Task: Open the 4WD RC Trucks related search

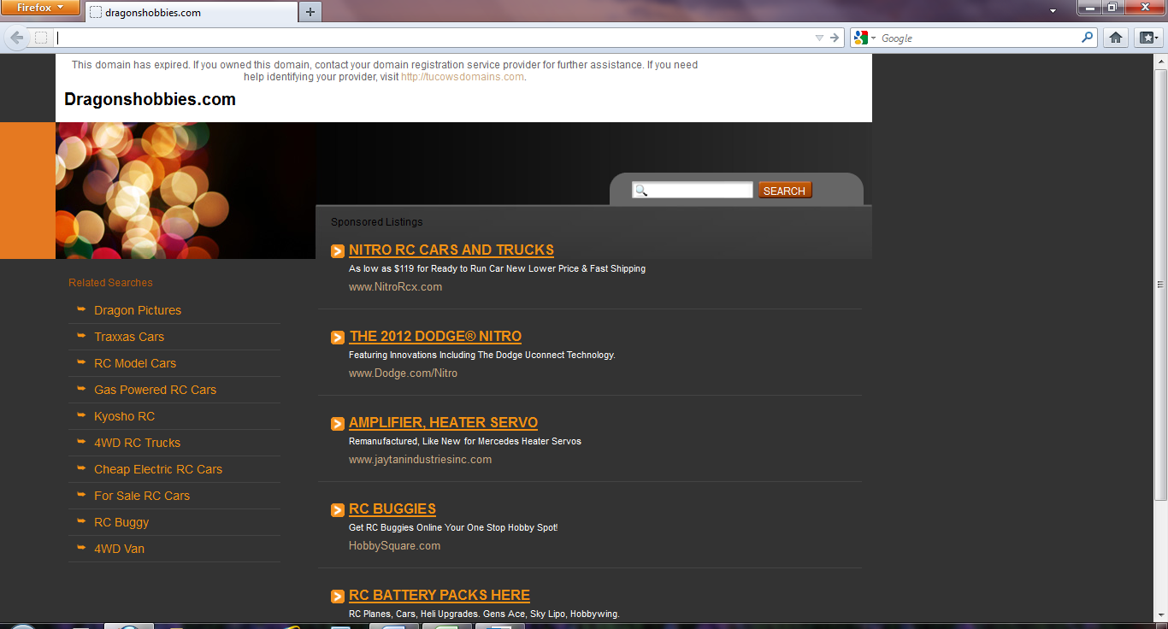Action: [x=137, y=443]
